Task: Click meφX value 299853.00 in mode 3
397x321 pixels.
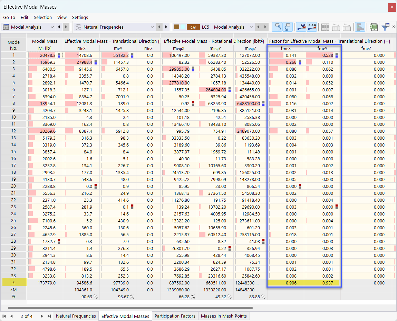Action: click(x=178, y=69)
